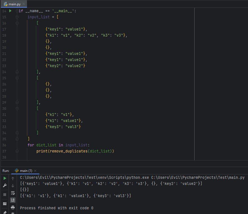Jump down the stack trace with down arrow

click(x=13, y=186)
